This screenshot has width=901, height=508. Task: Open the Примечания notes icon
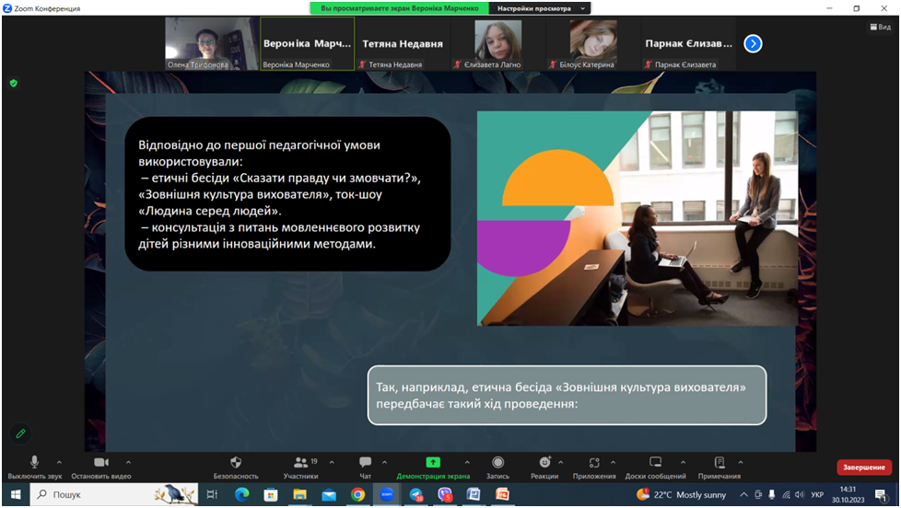(x=720, y=463)
